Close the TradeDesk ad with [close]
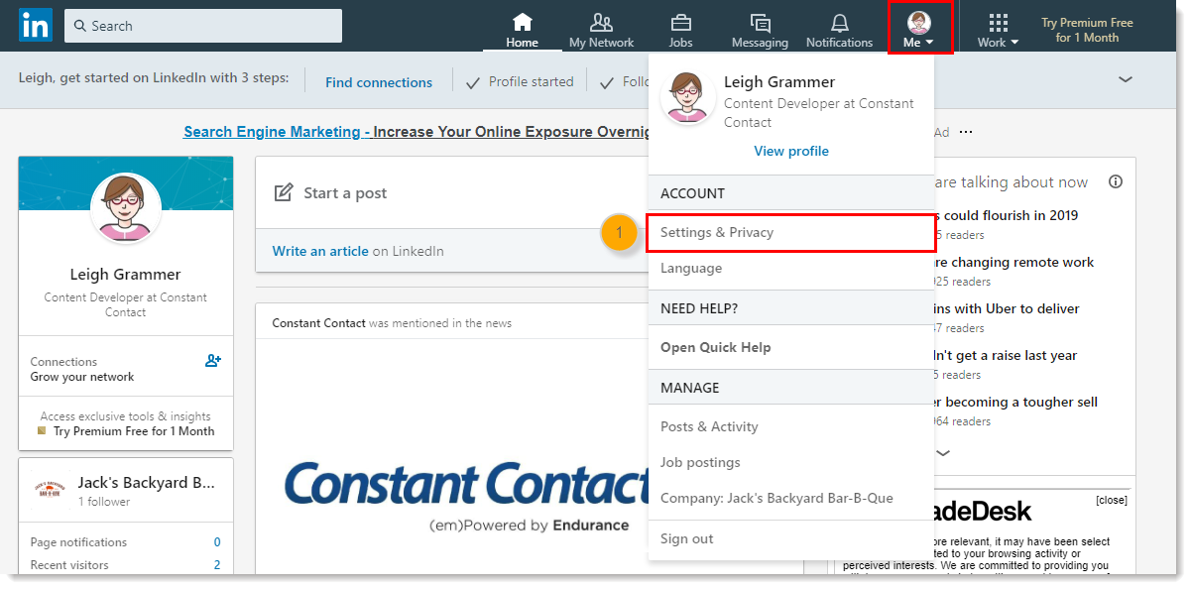Image resolution: width=1191 pixels, height=589 pixels. (x=1111, y=500)
